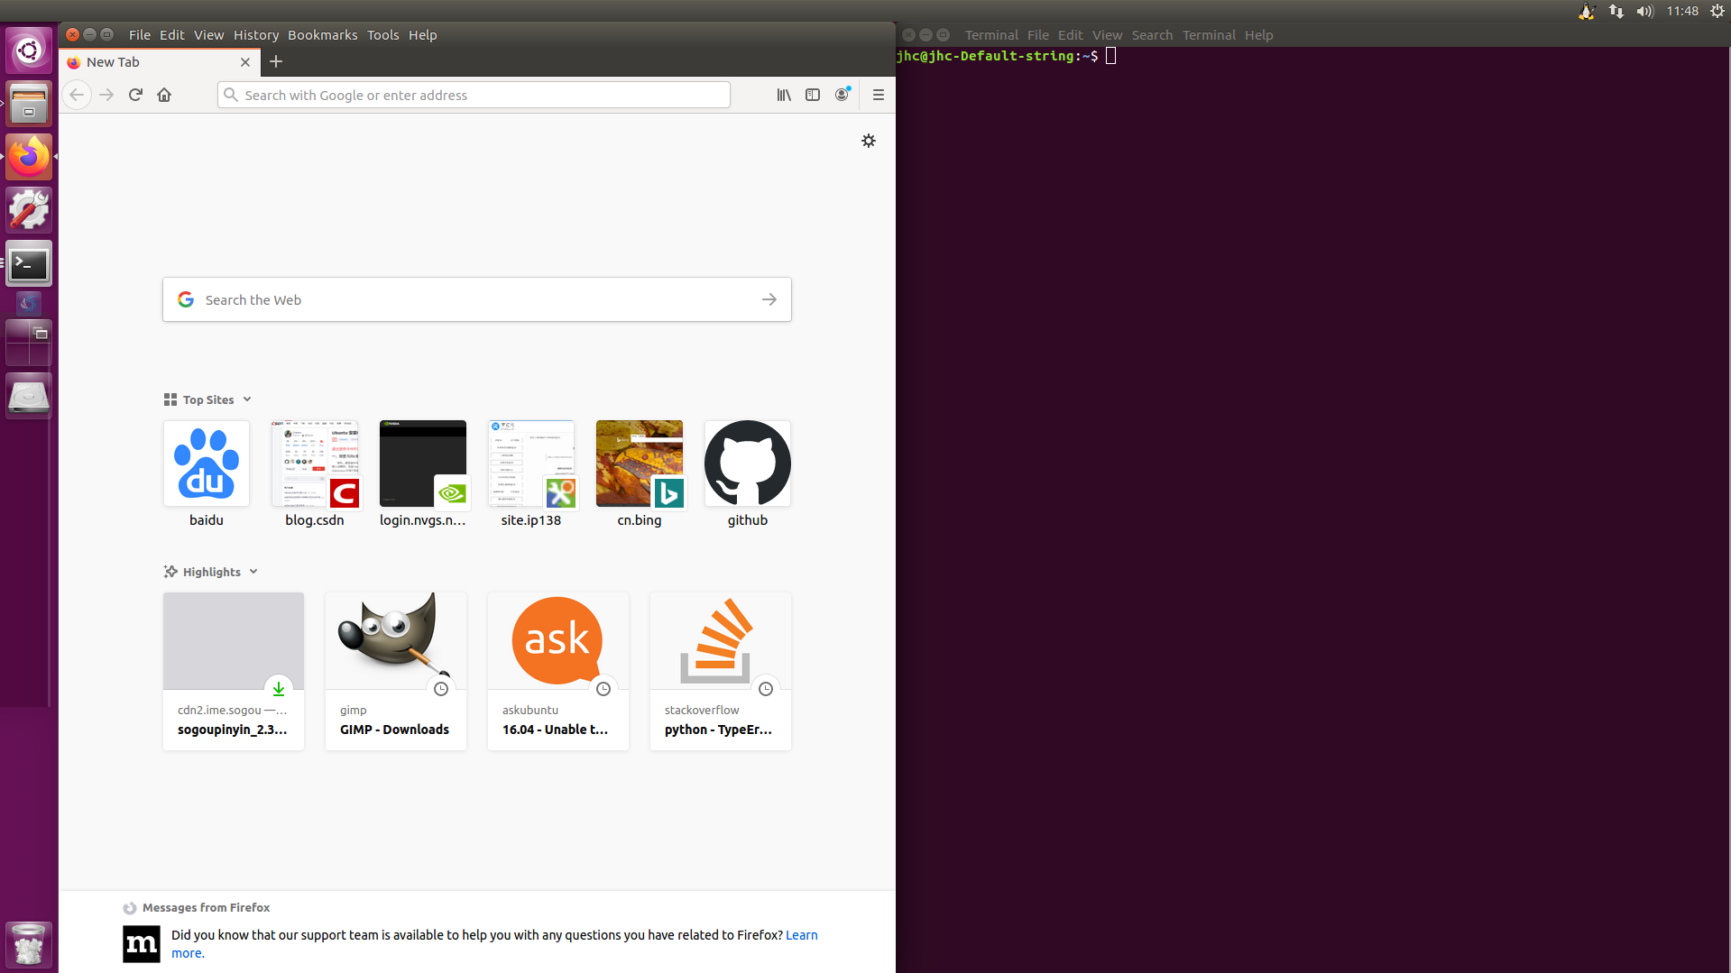This screenshot has width=1731, height=973.
Task: Collapse the Top Sites section
Action: tap(246, 399)
